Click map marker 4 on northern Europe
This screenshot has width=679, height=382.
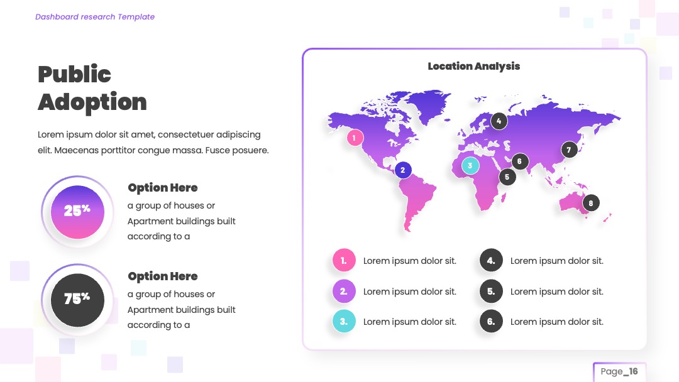(x=499, y=121)
